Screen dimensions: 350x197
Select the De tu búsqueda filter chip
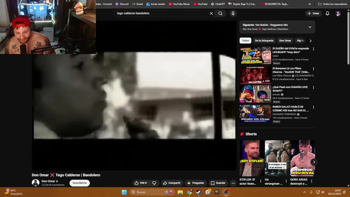[264, 40]
